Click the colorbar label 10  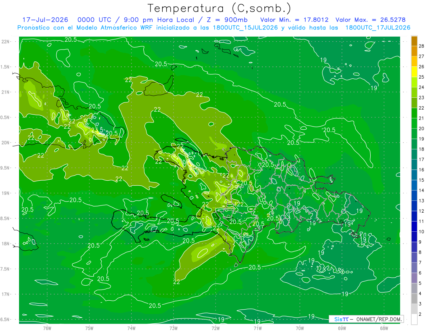[422, 232]
